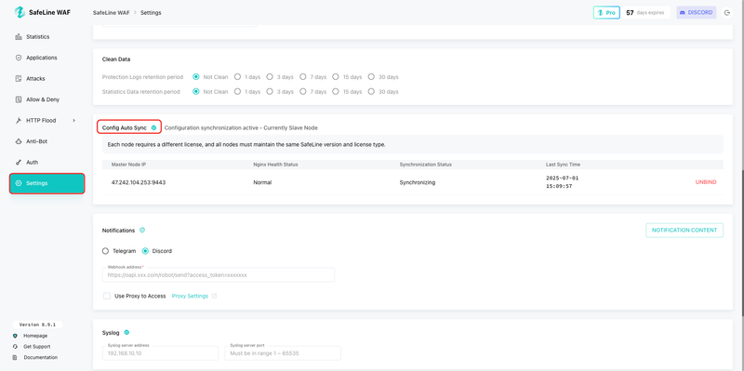744x371 pixels.
Task: Click the DISCORD button in header
Action: (x=696, y=13)
